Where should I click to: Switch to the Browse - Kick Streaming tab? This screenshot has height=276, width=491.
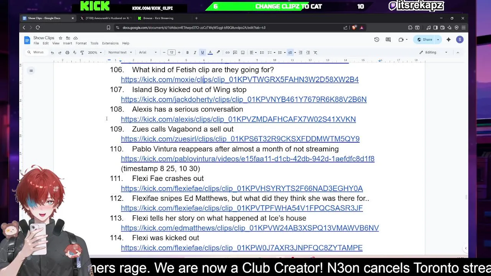(x=158, y=18)
